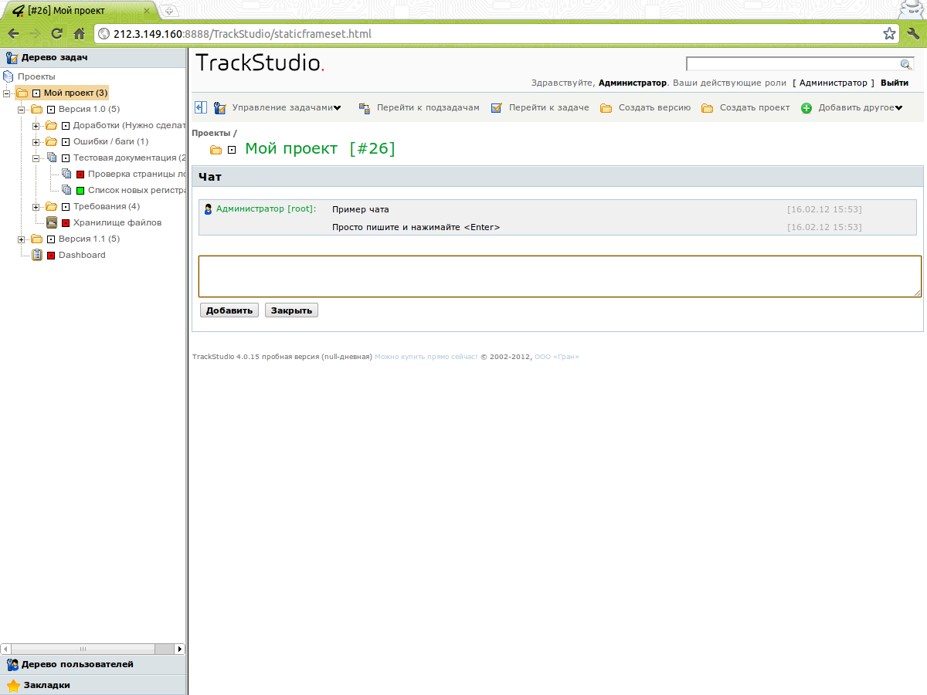
Task: Select Dashboard in the task tree
Action: [x=82, y=255]
